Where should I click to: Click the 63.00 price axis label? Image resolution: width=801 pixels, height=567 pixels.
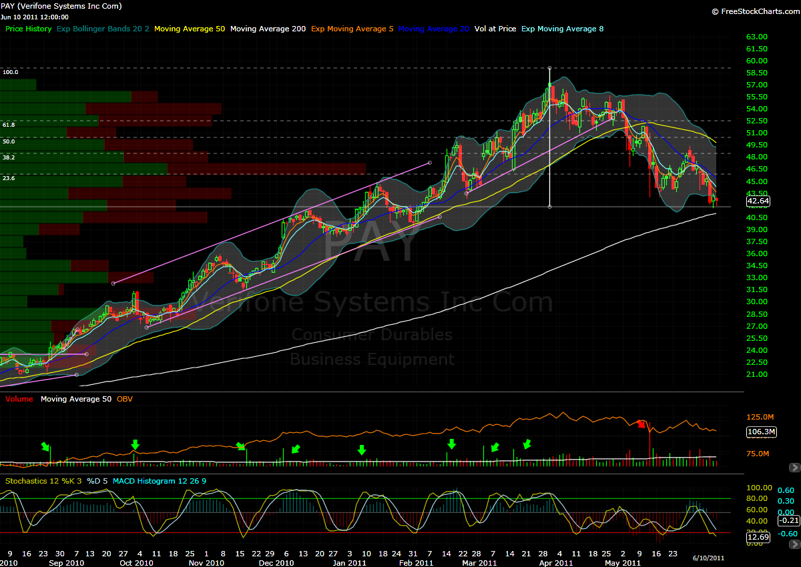(757, 37)
